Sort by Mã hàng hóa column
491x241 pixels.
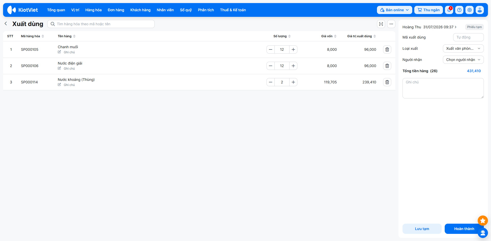(32, 36)
